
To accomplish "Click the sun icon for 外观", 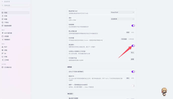I will [x=3, y=16].
